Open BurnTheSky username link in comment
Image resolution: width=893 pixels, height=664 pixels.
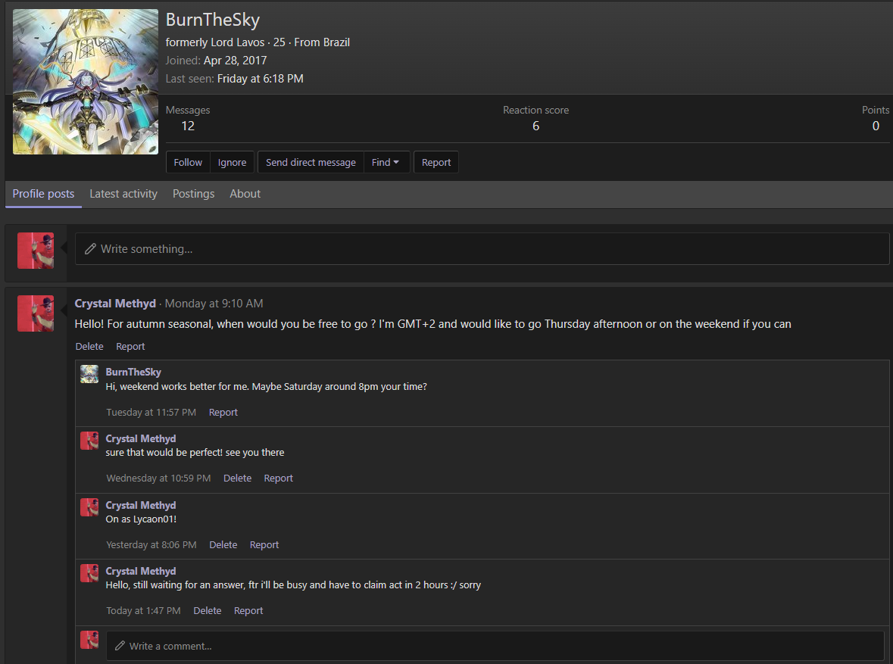pos(133,372)
